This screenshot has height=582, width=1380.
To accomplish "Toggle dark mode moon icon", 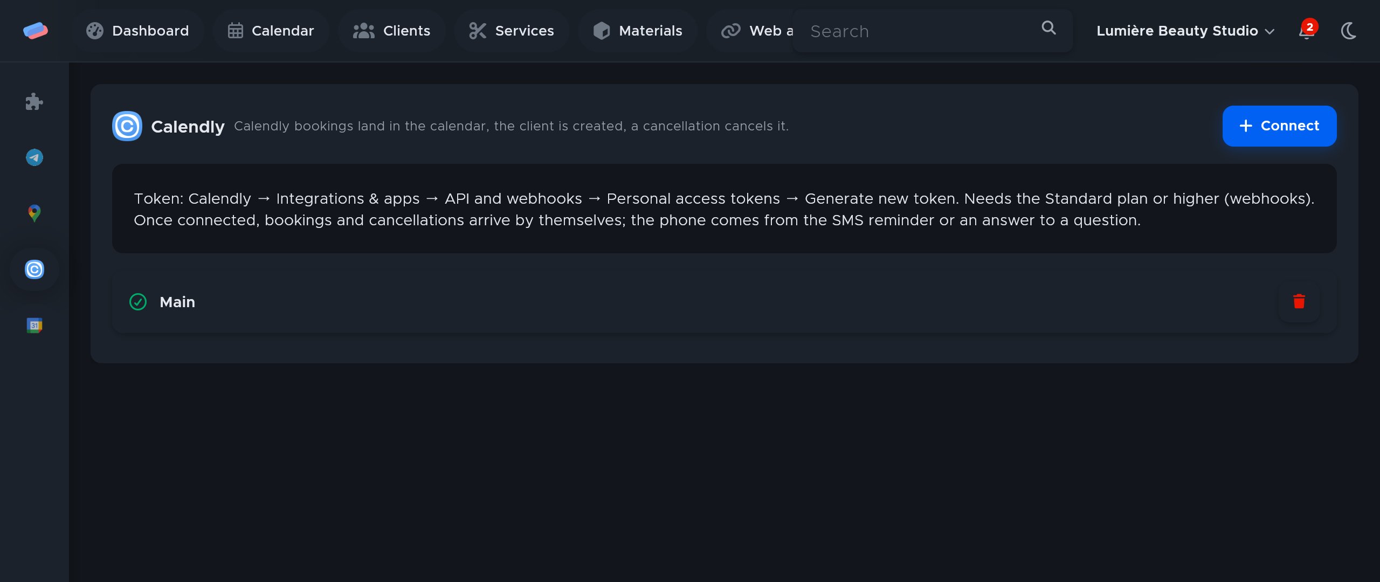I will coord(1349,31).
